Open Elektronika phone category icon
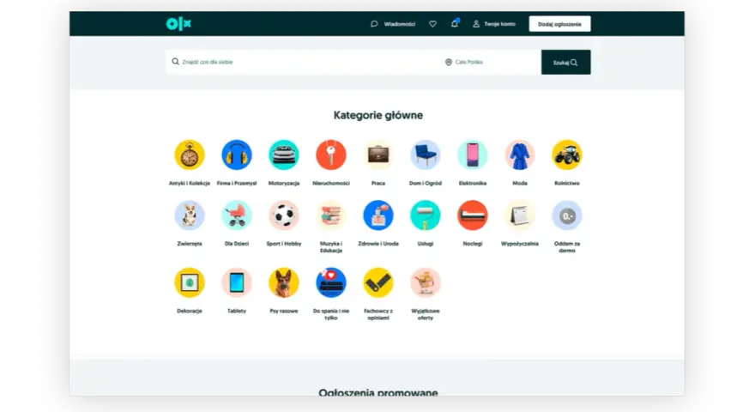Image resolution: width=755 pixels, height=412 pixels. pyautogui.click(x=473, y=154)
